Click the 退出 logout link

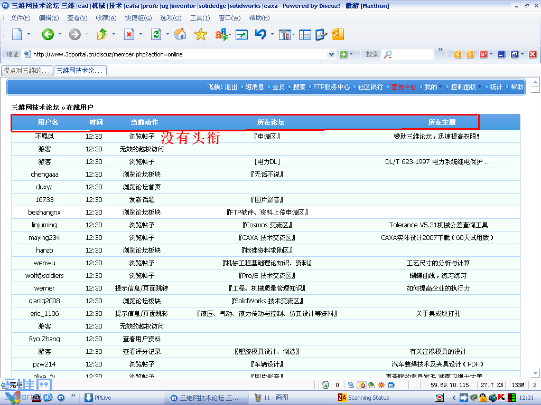click(x=231, y=87)
